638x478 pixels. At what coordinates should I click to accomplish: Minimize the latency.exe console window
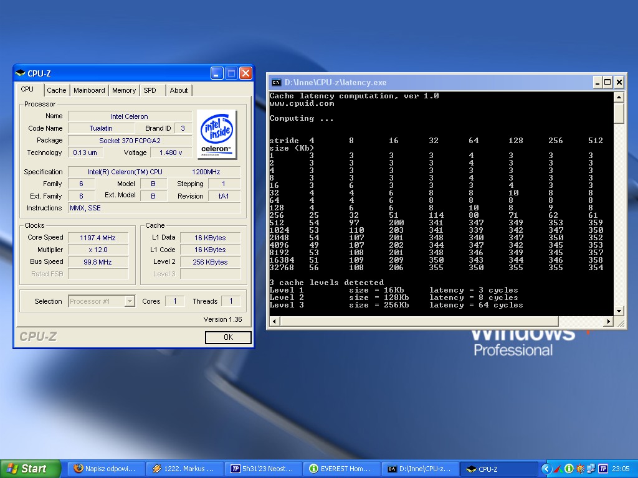[x=598, y=83]
